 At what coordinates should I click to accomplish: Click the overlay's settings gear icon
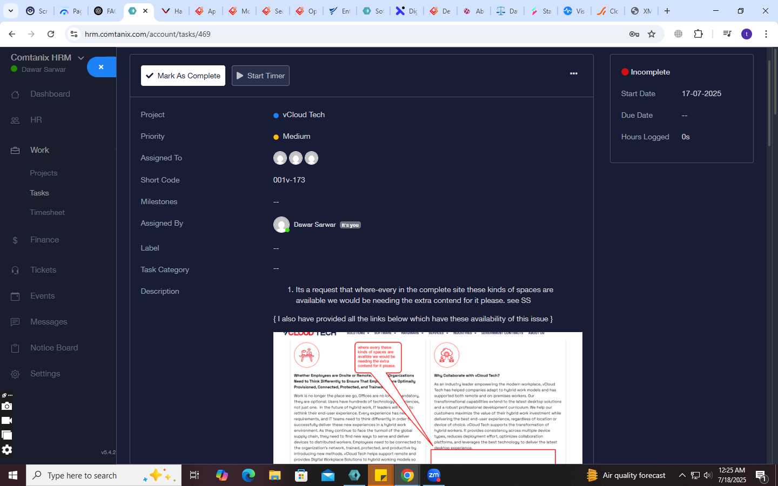pyautogui.click(x=6, y=450)
